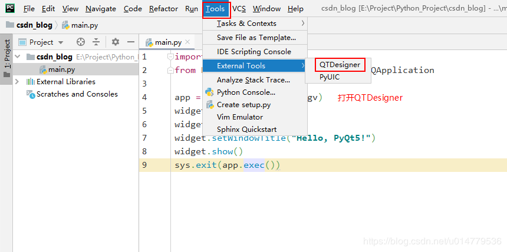
Task: Open the Edit menu
Action: point(48,9)
